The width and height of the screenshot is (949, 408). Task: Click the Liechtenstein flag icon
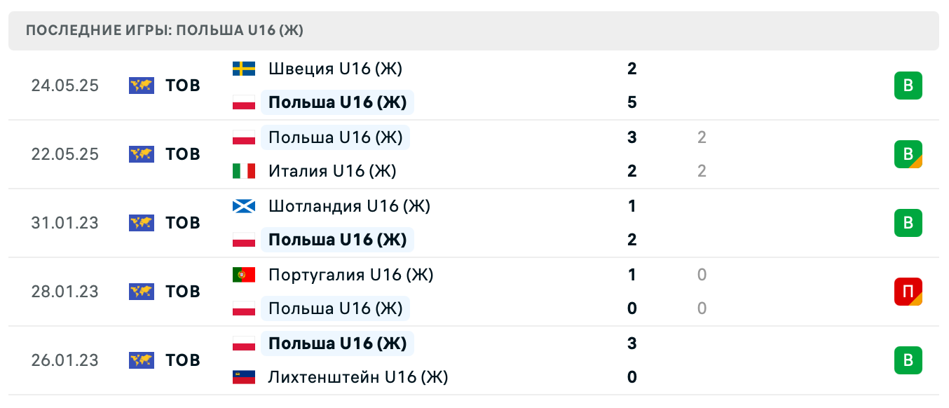click(x=243, y=377)
